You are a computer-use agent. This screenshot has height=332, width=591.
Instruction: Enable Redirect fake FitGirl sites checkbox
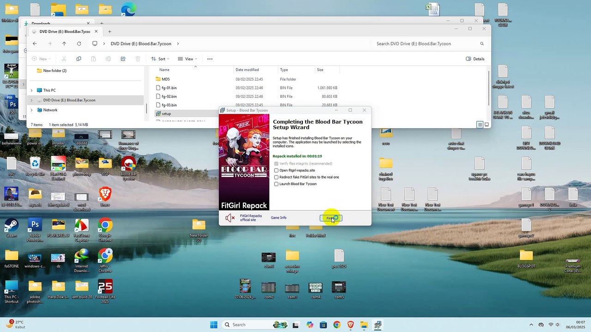tap(276, 177)
